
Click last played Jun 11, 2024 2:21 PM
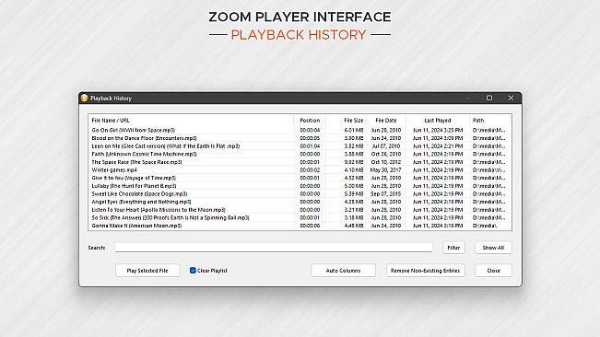click(x=438, y=146)
